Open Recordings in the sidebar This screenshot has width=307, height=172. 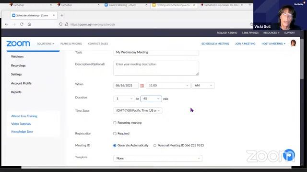(x=18, y=65)
